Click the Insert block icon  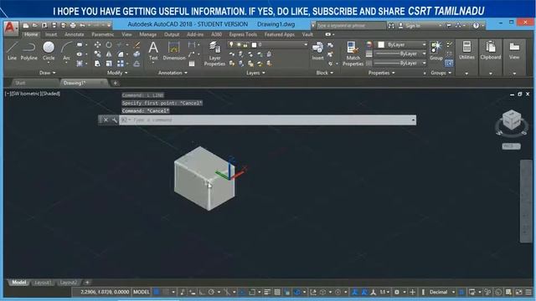click(x=317, y=51)
